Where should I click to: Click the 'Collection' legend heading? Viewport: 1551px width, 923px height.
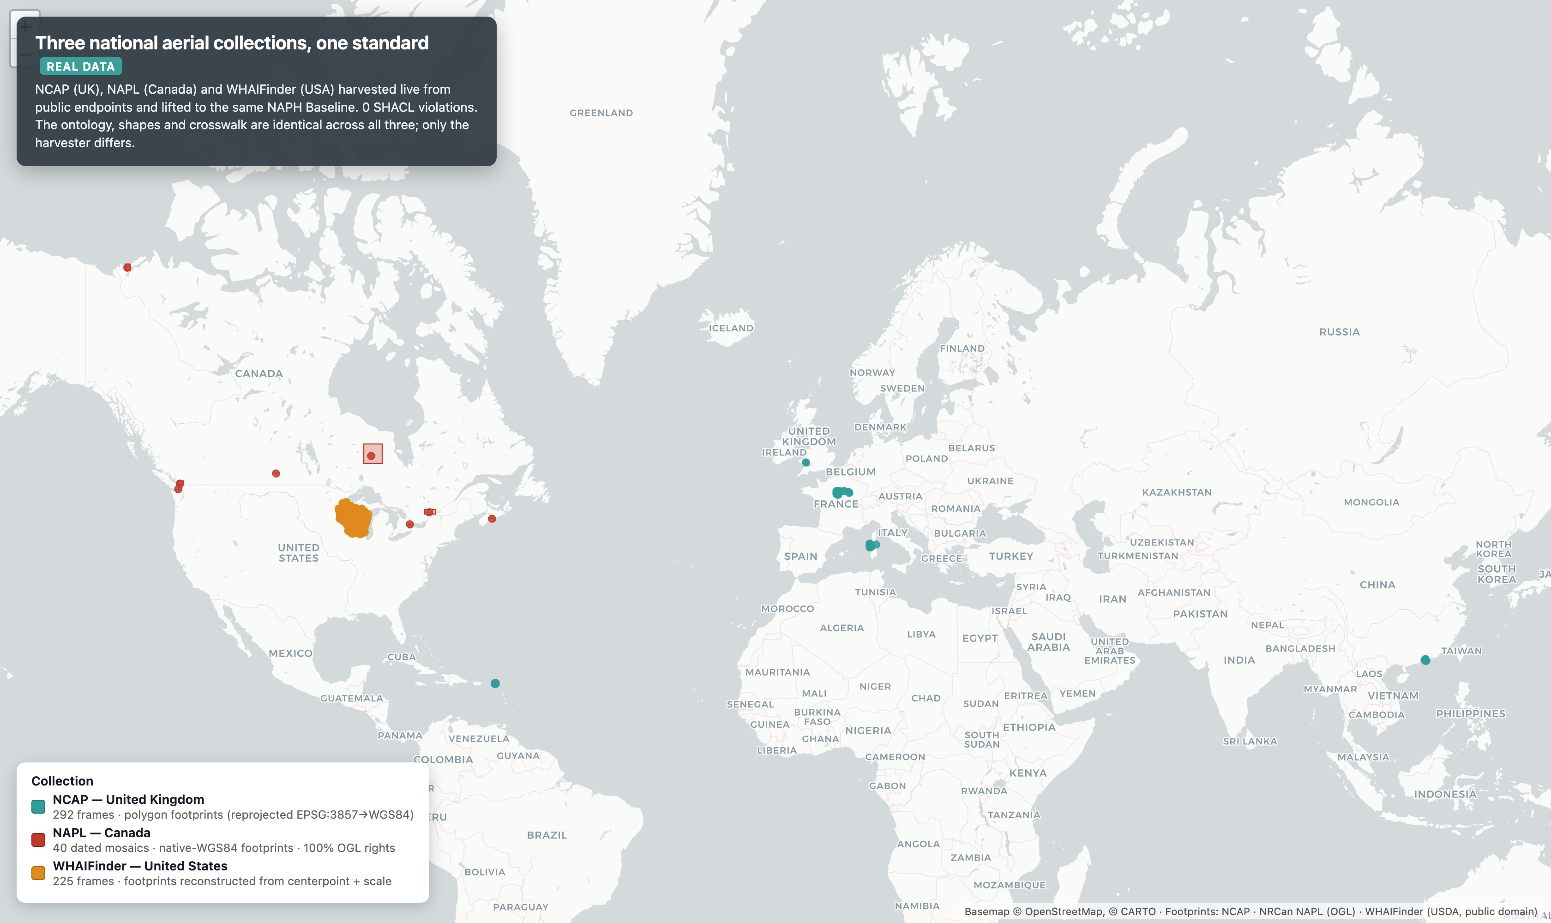tap(62, 781)
